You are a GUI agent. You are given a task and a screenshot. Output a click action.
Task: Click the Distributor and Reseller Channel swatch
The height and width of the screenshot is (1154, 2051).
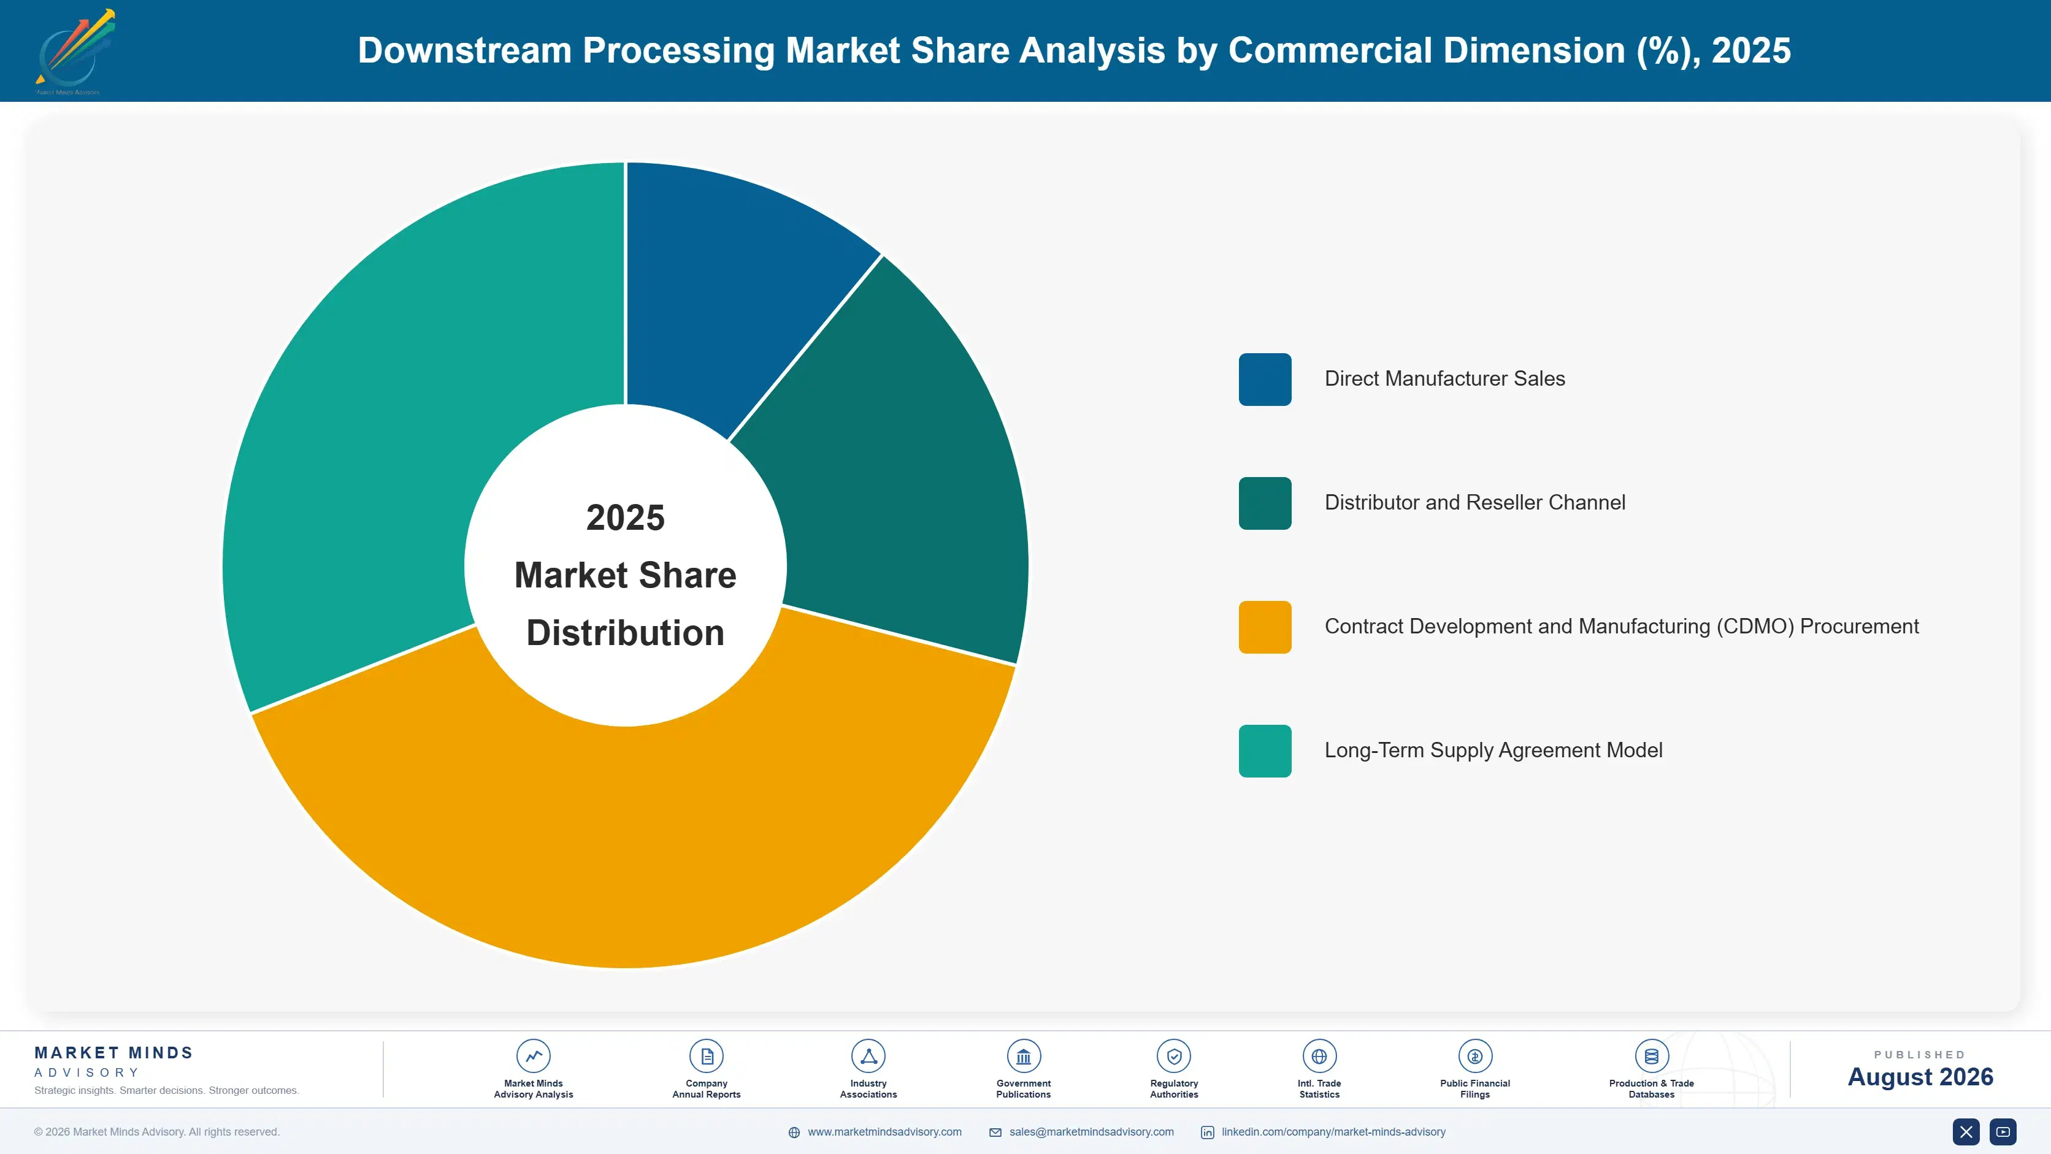tap(1264, 503)
